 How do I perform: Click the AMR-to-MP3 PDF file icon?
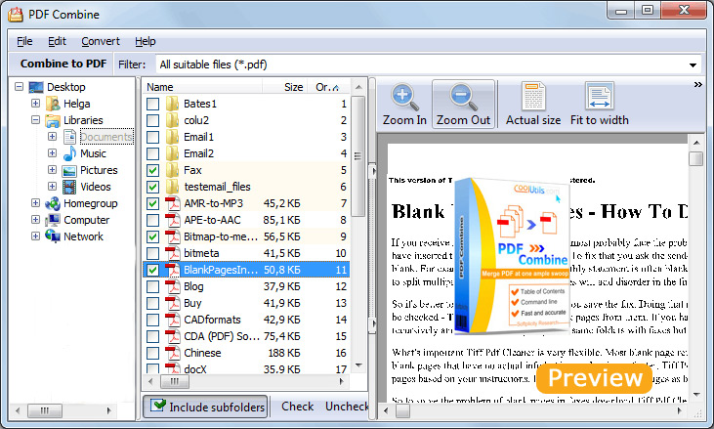coord(173,203)
